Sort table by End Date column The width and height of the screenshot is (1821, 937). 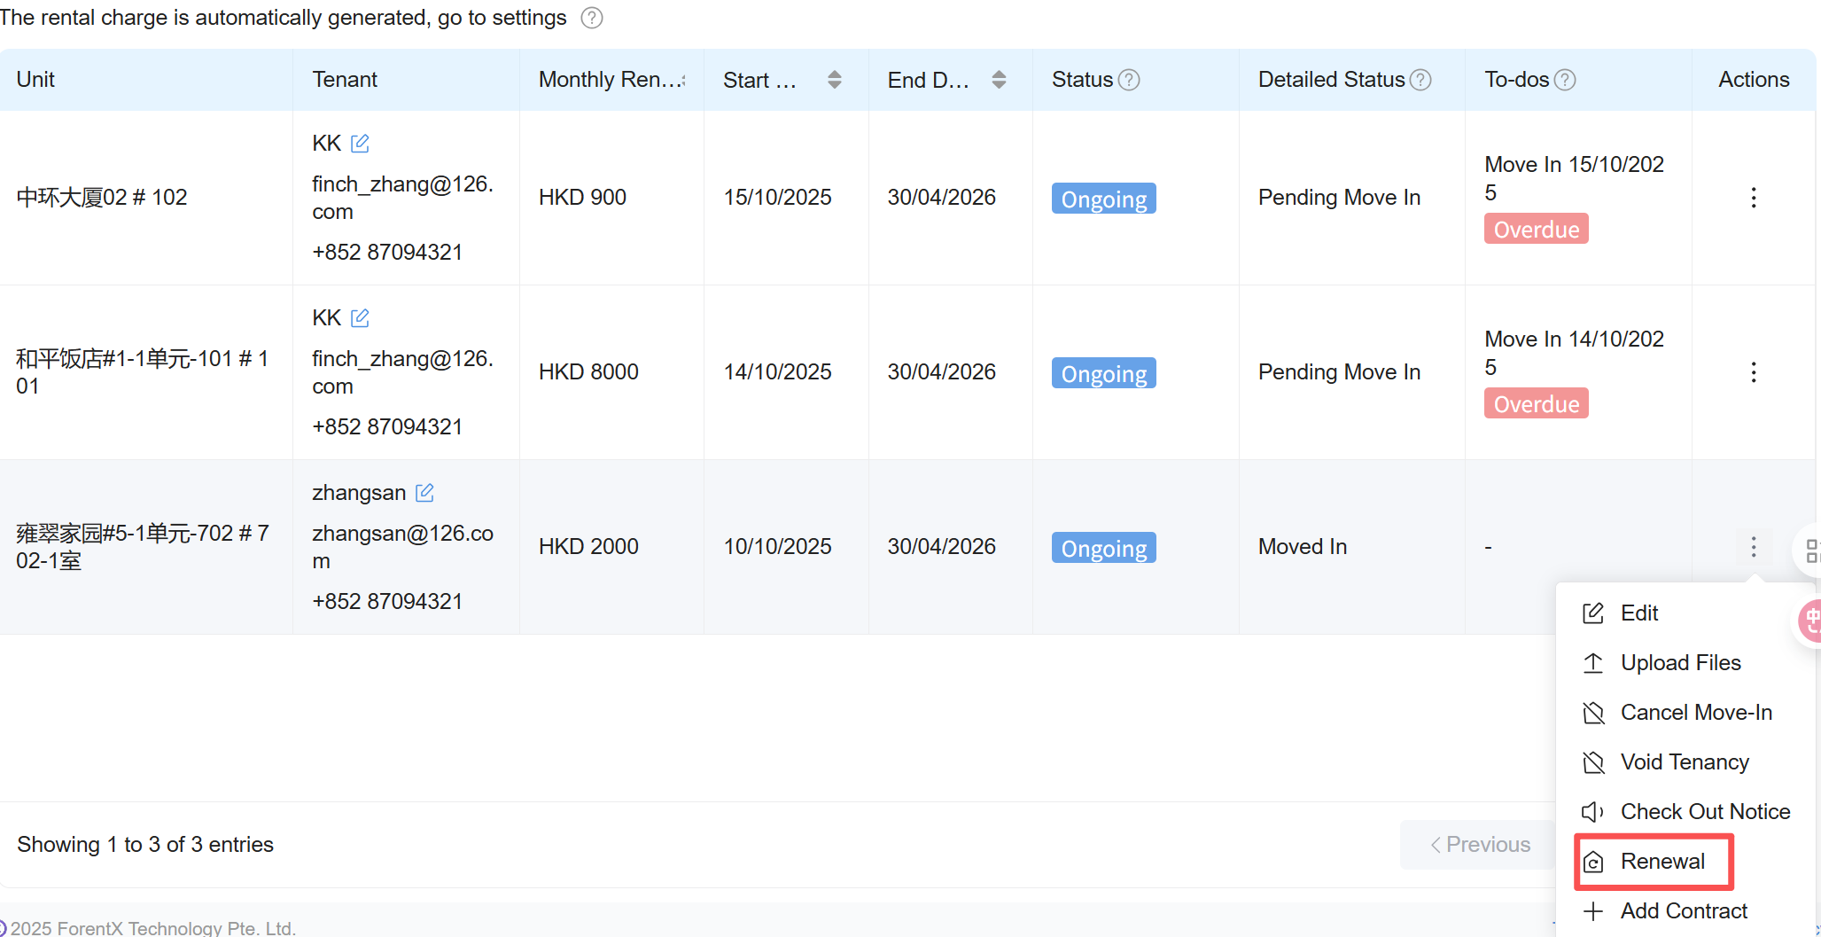pos(999,80)
